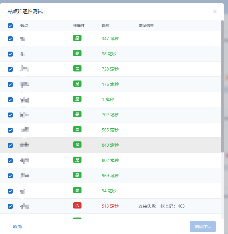Image resolution: width=228 pixels, height=234 pixels.
Task: Uncheck the site row with 802 毫秒
Action: pos(10,161)
